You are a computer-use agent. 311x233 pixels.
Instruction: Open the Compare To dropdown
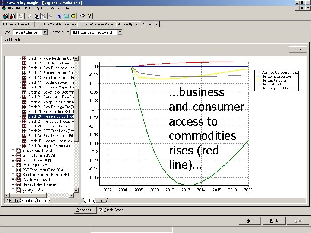[120, 32]
